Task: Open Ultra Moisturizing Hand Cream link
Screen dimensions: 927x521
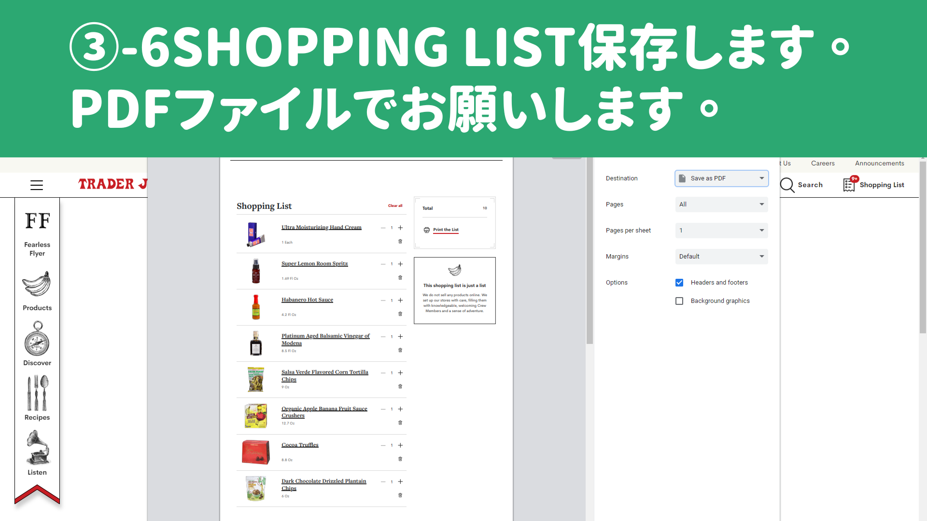Action: (x=322, y=228)
